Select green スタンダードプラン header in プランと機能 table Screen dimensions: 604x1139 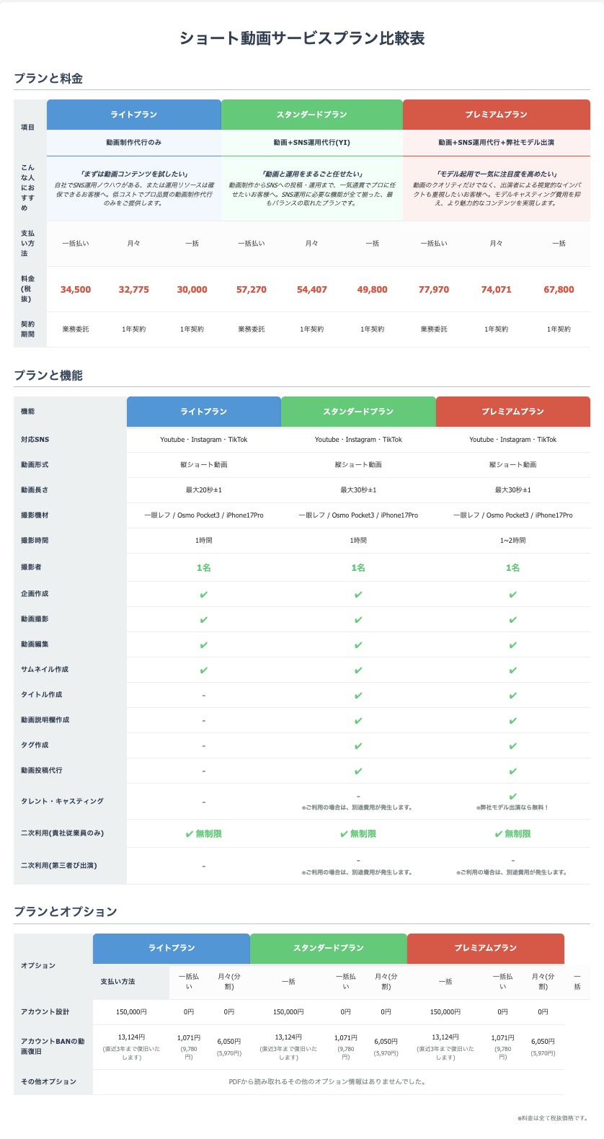(358, 412)
